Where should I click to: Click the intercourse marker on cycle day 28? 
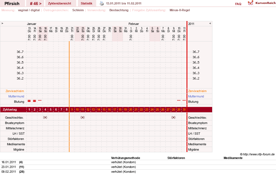point(173,117)
